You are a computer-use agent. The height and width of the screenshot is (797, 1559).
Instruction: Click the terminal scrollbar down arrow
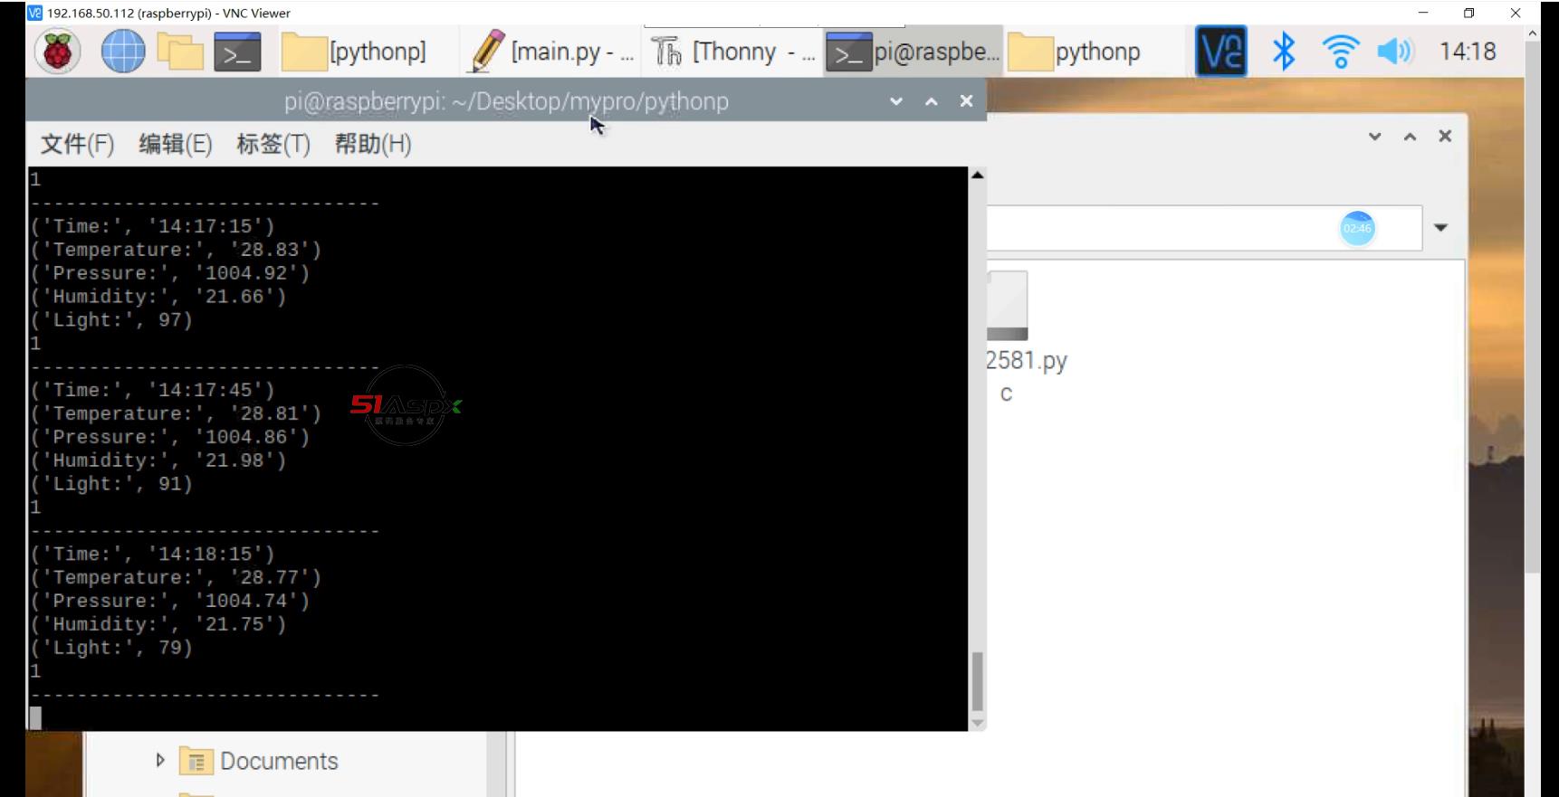click(x=977, y=723)
